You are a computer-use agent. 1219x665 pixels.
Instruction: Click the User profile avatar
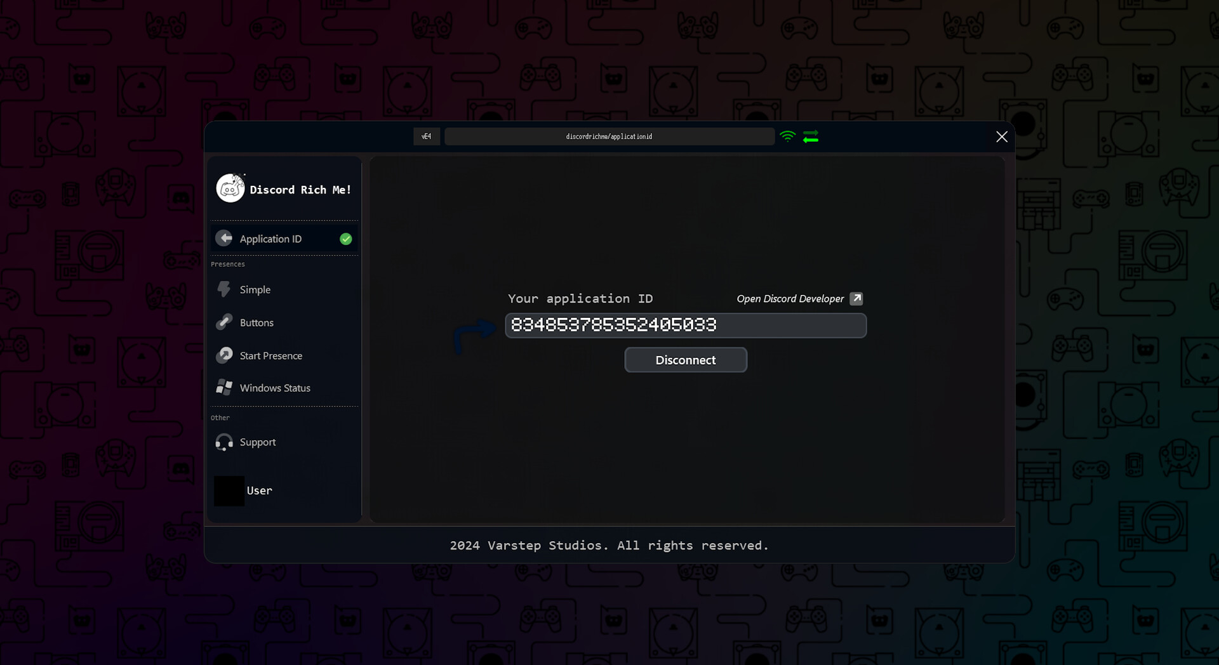tap(229, 491)
